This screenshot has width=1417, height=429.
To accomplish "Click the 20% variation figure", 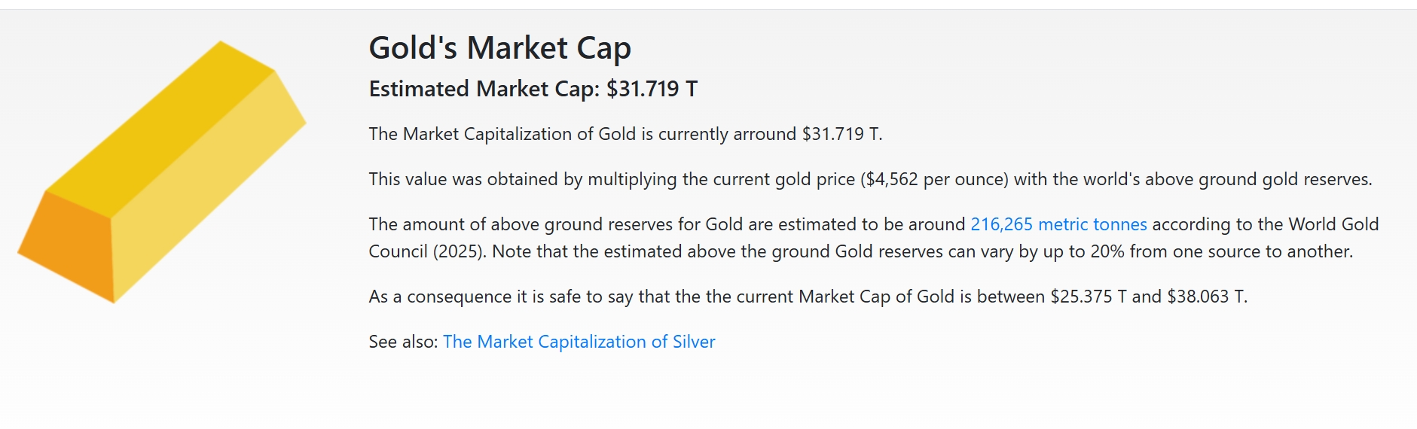I will coord(1107,251).
